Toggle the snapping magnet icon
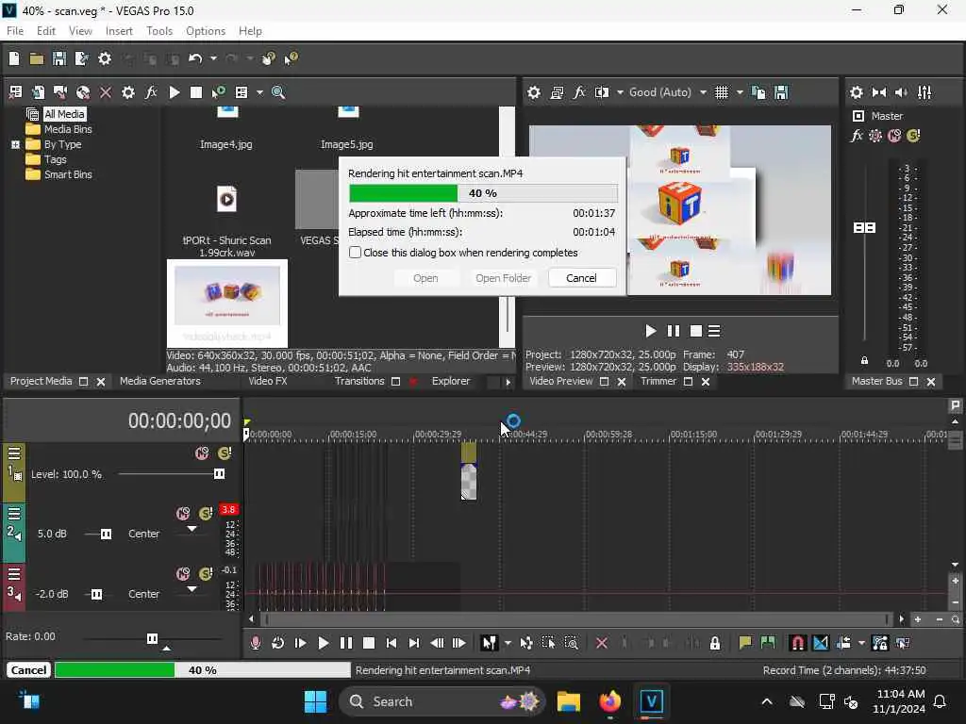966x724 pixels. [x=797, y=643]
